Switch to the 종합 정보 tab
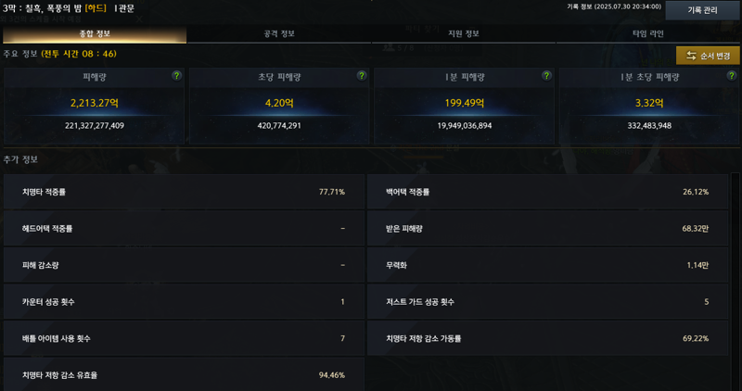Viewport: 742px width, 391px height. (95, 34)
